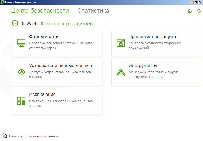Minimize the Центр безопасности window

click(x=192, y=2)
